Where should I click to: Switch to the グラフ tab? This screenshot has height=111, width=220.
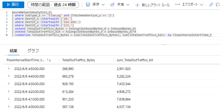[x=33, y=51]
